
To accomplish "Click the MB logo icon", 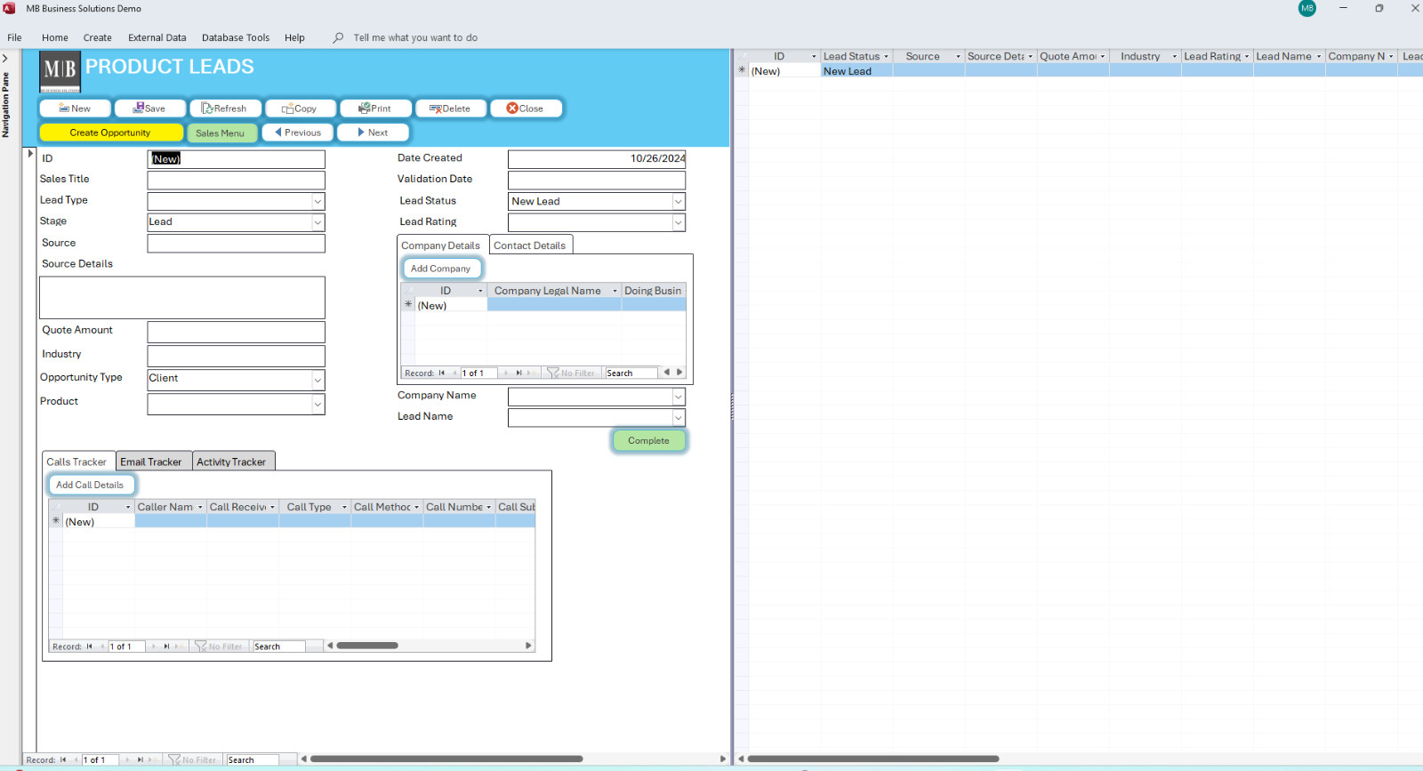I will (x=60, y=71).
